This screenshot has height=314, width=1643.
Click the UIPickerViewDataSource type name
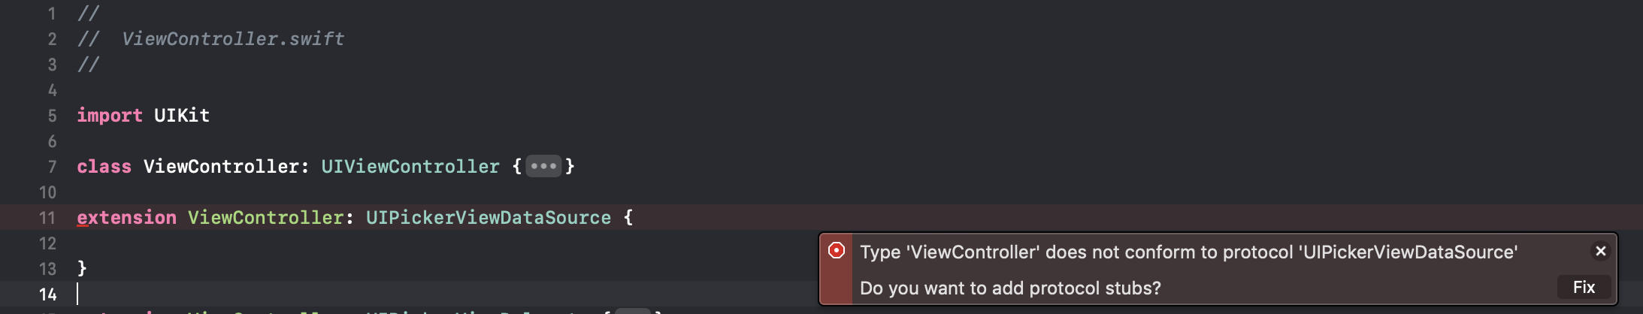pos(488,218)
